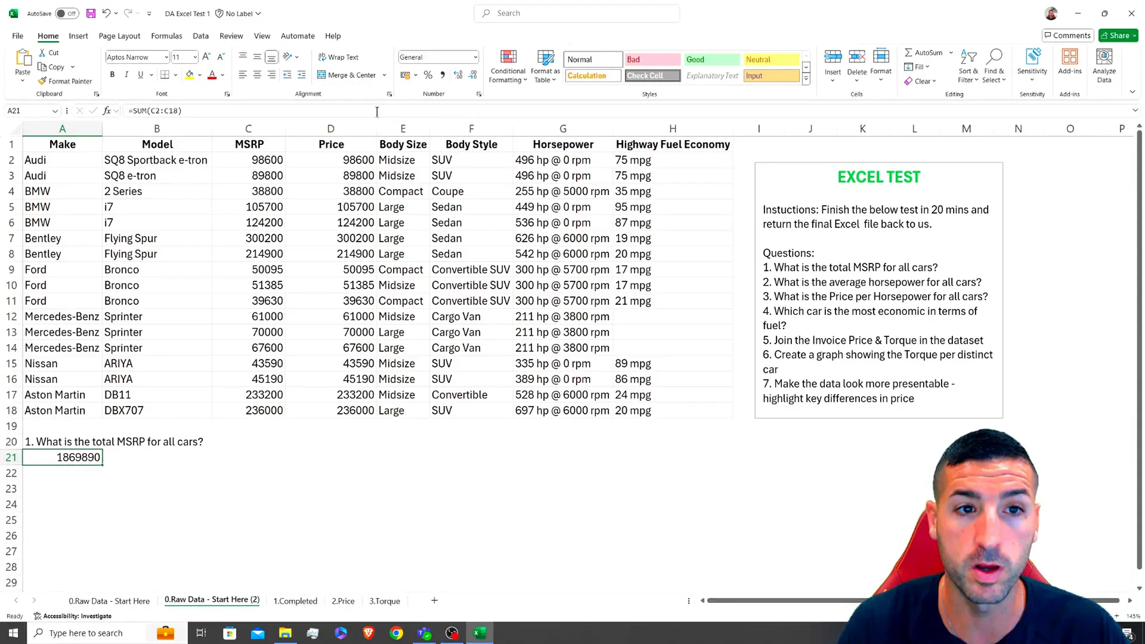Toggle Align Right
The width and height of the screenshot is (1145, 644).
click(271, 75)
